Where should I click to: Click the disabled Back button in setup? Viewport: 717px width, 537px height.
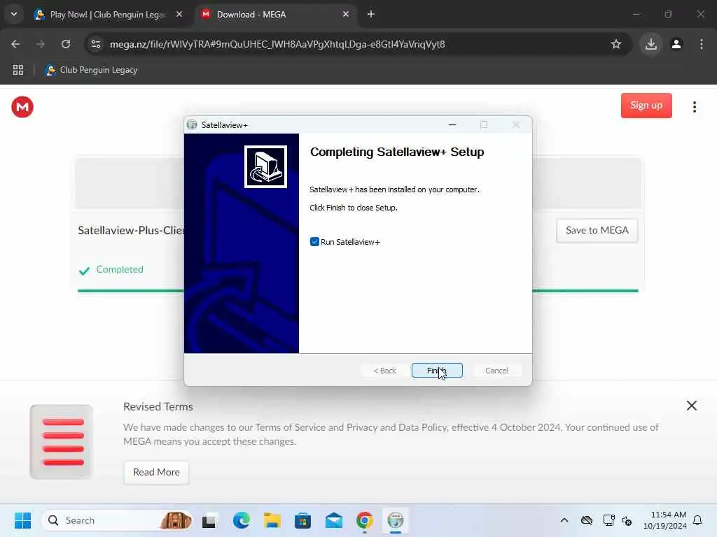(384, 371)
